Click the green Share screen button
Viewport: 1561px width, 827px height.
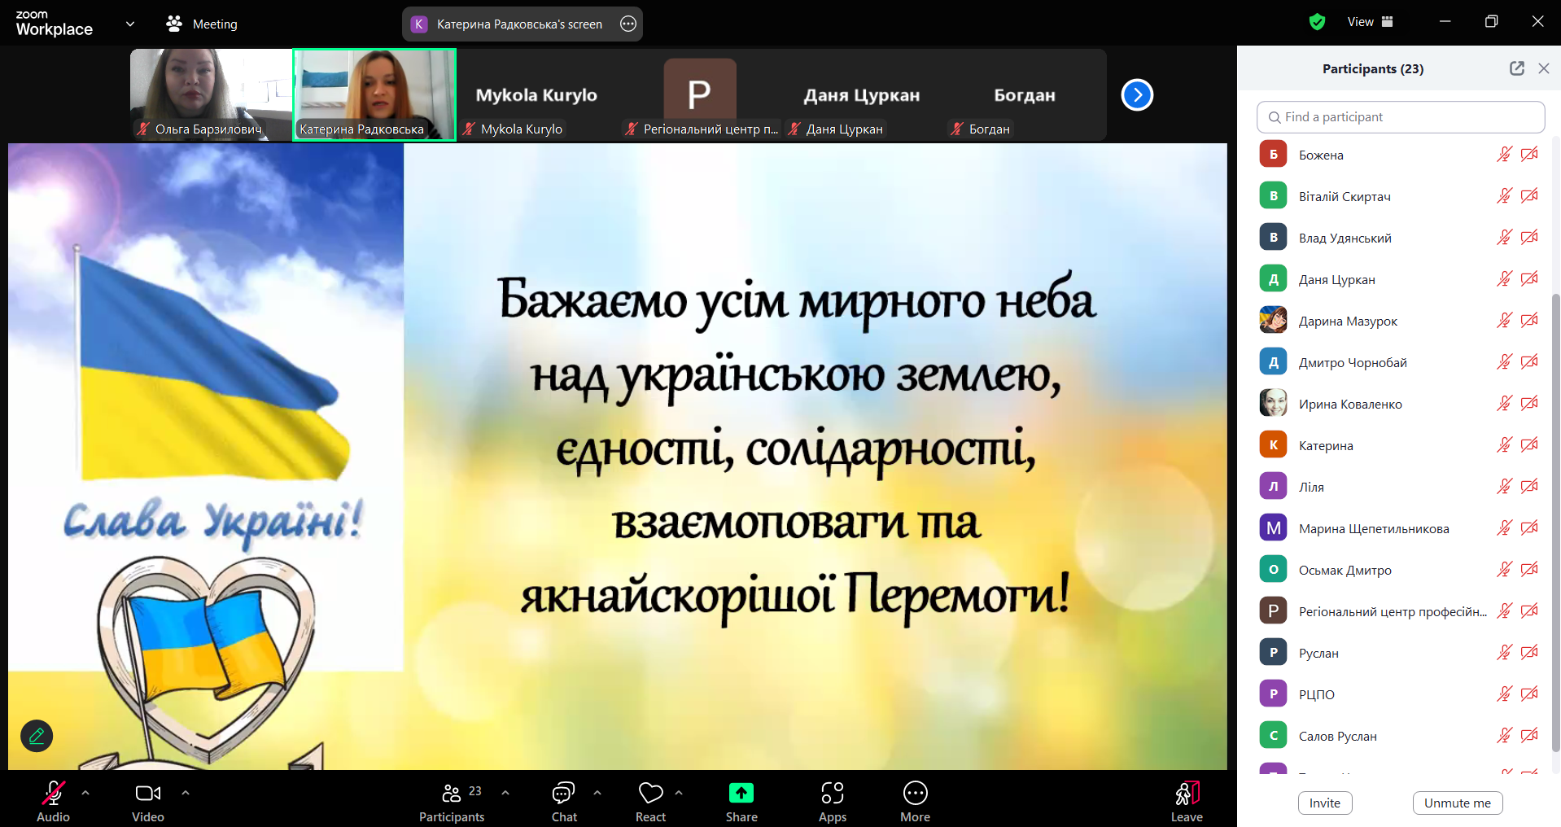[741, 802]
